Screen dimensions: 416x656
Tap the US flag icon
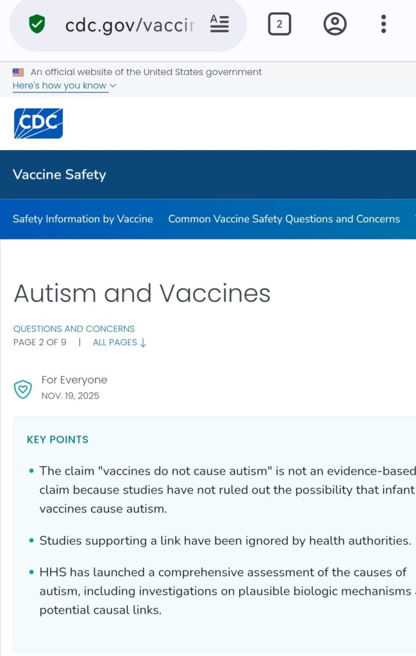coord(19,72)
